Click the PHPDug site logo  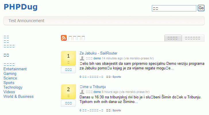[x=20, y=7]
